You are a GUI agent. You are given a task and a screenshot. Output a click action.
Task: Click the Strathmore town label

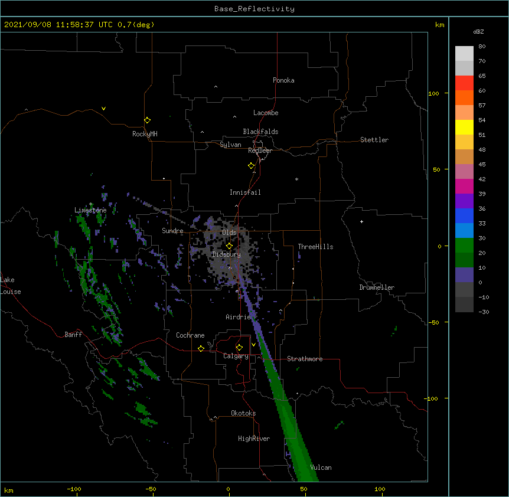coord(305,359)
